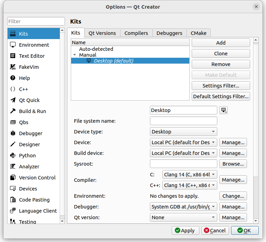Select the Python logo icon
The width and height of the screenshot is (266, 242).
click(13, 155)
